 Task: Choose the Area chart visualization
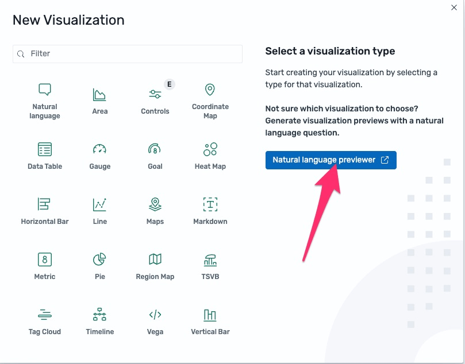(x=100, y=100)
